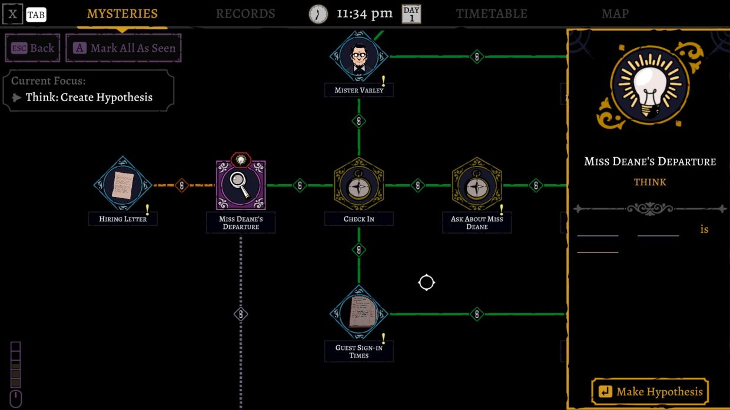Select the Miss Deane's Departure magnifying glass node
This screenshot has width=730, height=410.
click(241, 184)
